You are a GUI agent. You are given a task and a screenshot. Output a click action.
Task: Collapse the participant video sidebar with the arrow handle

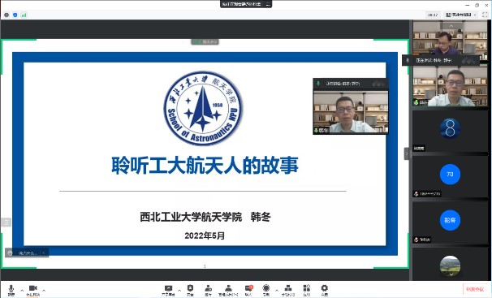coord(407,153)
